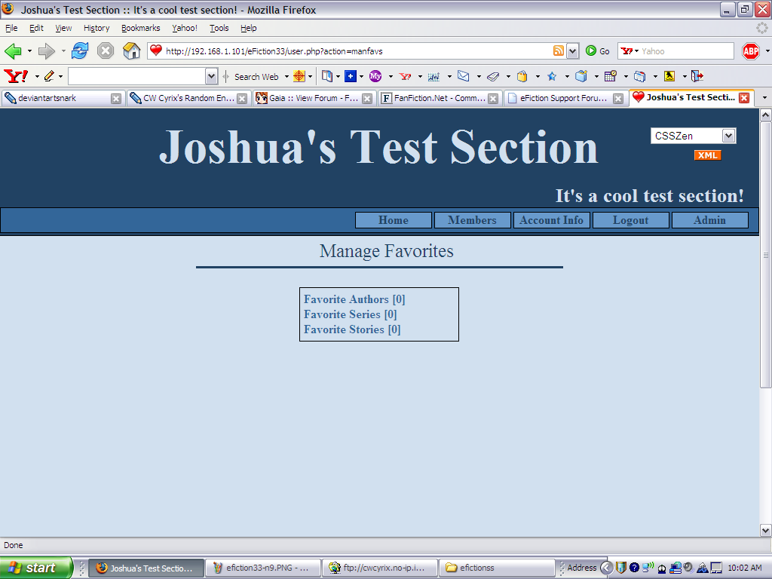Image resolution: width=772 pixels, height=579 pixels.
Task: Click the Yahoo! logo in toolbar
Action: coord(16,76)
